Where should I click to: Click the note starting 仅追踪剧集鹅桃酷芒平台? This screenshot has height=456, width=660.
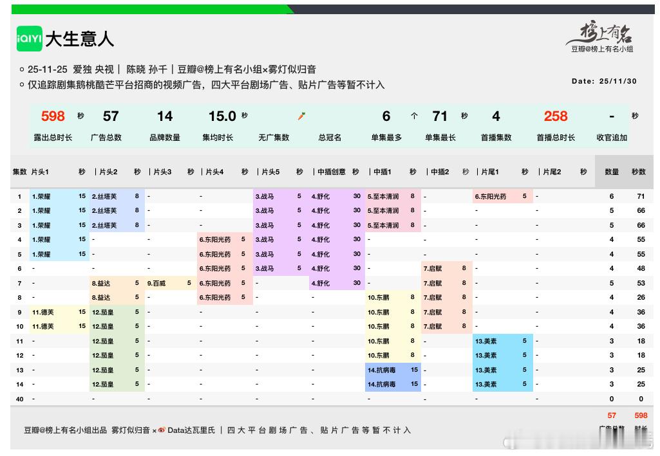point(206,85)
